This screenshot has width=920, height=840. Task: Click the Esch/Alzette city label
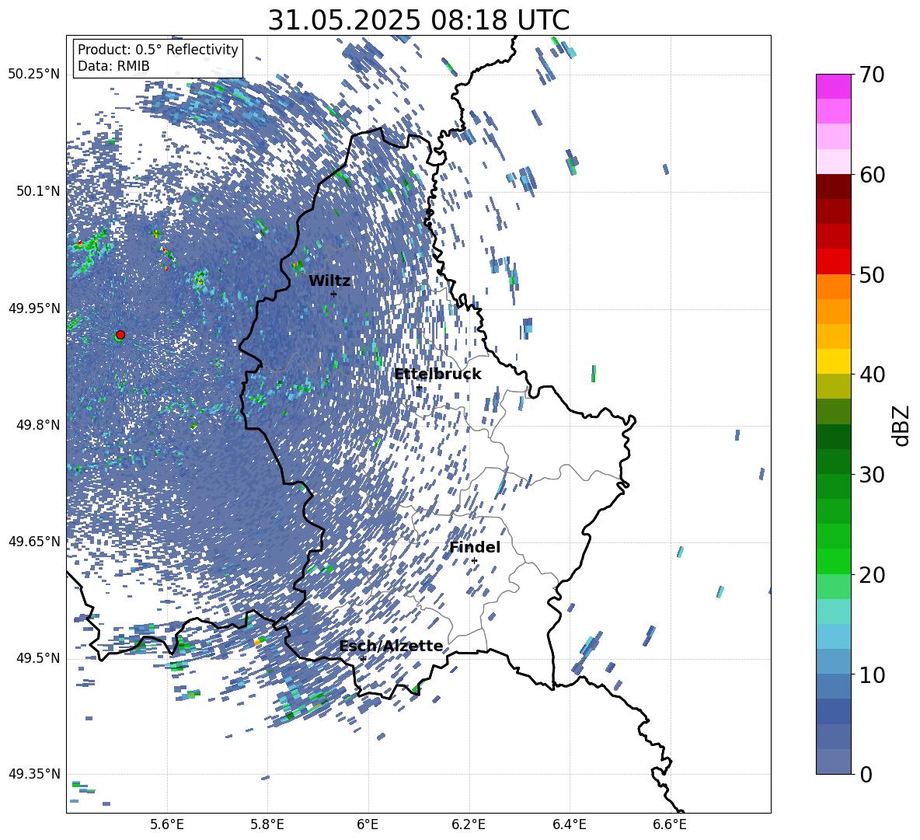[x=391, y=646]
